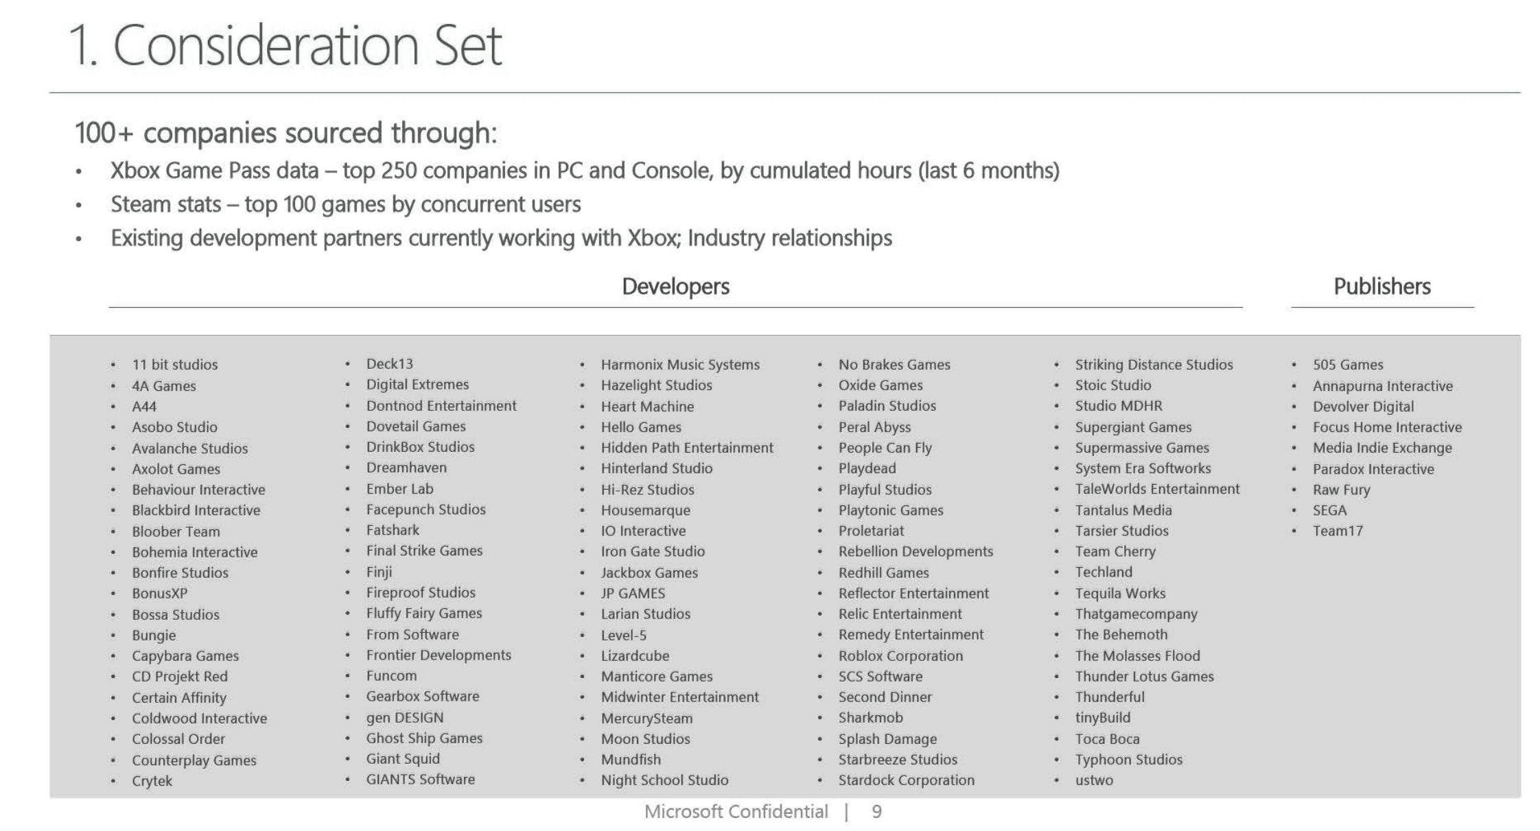Screen dimensions: 1540x831
Task: Select "11 bit studios" in the developer list
Action: tap(175, 364)
